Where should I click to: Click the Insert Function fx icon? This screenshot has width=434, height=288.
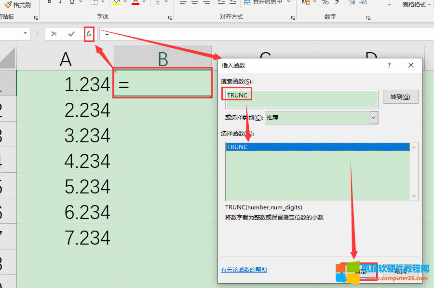(x=89, y=34)
